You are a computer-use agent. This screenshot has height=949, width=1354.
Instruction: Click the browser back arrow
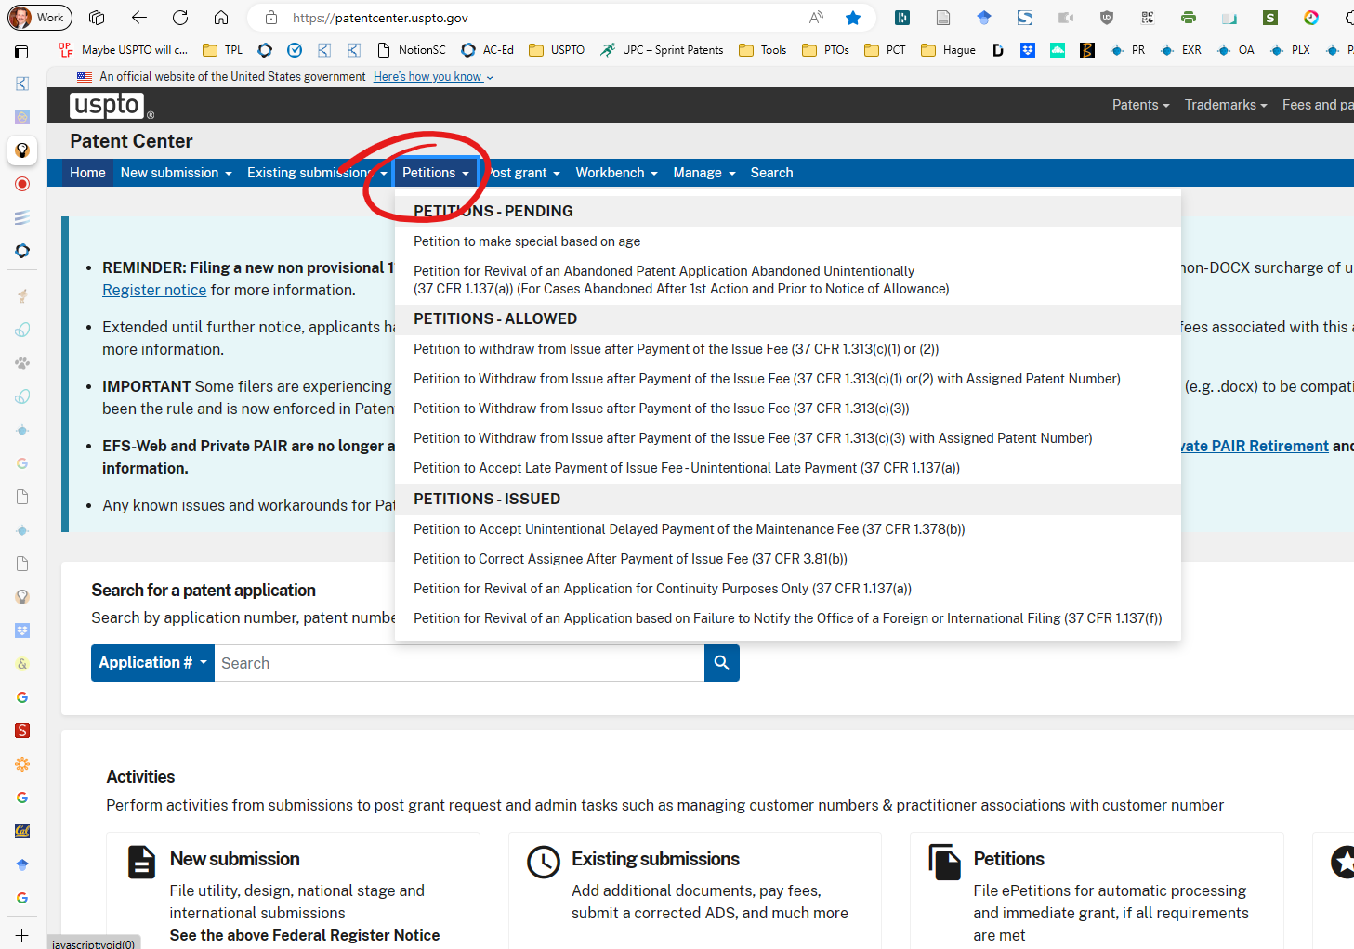pyautogui.click(x=139, y=18)
